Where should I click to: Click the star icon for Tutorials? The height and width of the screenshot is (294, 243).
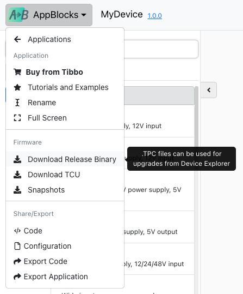click(17, 87)
